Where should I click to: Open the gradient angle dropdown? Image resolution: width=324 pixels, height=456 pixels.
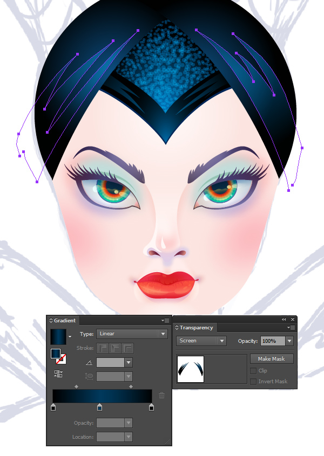click(129, 362)
